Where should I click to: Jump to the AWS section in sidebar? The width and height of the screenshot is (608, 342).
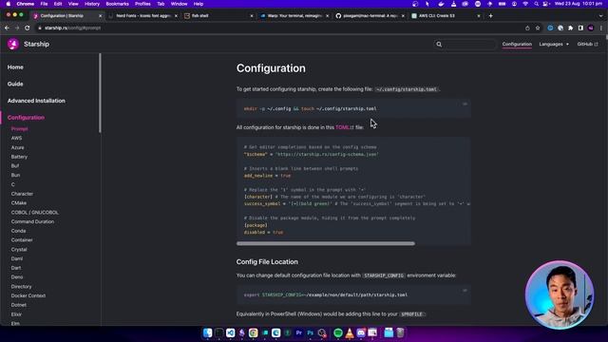17,138
